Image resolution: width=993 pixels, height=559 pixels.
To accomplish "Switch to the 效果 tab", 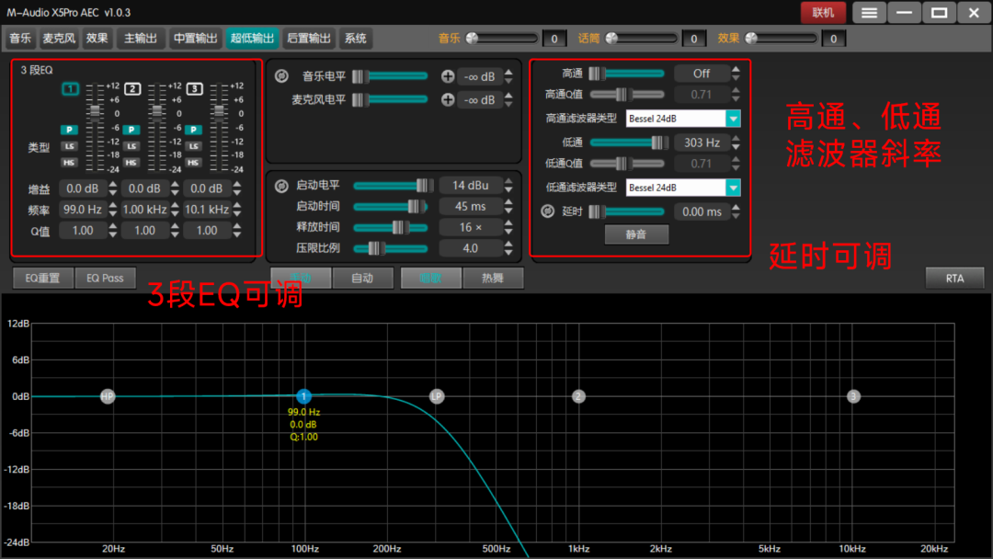I will [97, 39].
